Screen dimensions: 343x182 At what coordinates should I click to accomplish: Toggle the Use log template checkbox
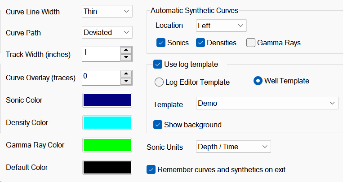click(158, 64)
